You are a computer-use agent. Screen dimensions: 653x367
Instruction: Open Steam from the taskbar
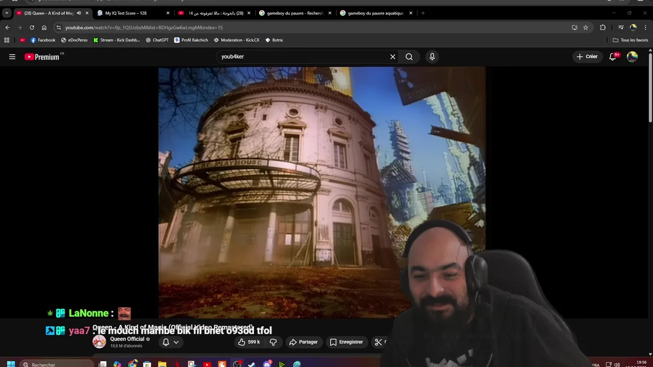point(252,364)
